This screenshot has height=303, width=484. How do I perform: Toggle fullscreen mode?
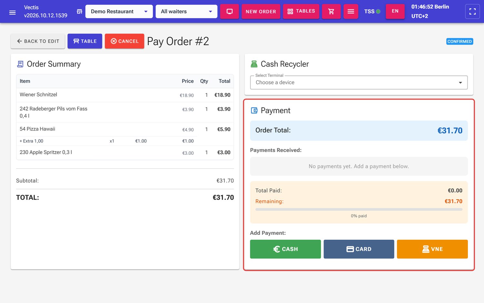point(472,11)
